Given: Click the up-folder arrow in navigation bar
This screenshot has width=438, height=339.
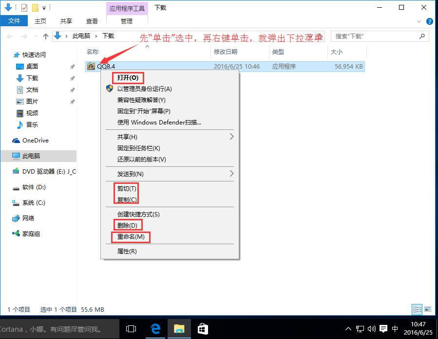Looking at the screenshot, I should (46, 36).
